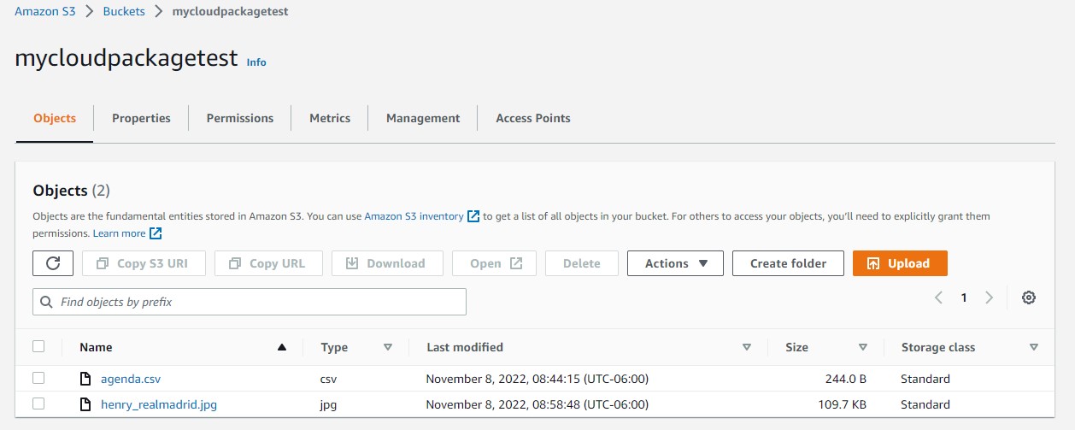Navigate to Buckets in the breadcrumb
The width and height of the screenshot is (1075, 430).
pyautogui.click(x=124, y=12)
